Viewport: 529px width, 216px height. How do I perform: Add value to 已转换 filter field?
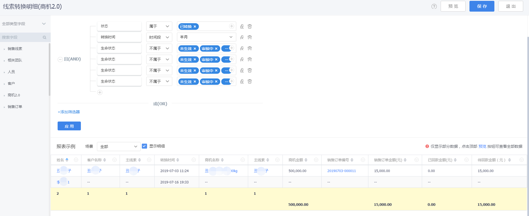coord(232,26)
